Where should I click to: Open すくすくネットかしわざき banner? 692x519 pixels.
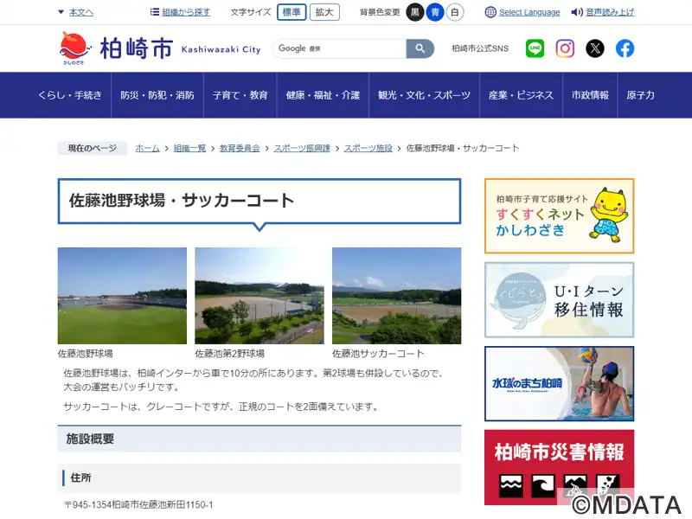[559, 215]
